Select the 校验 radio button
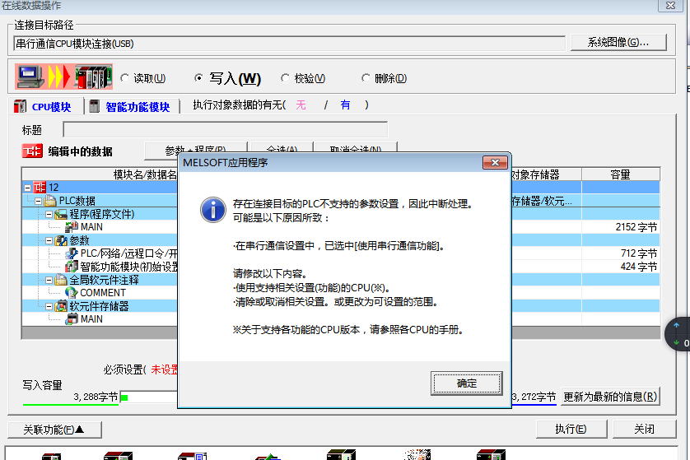The height and width of the screenshot is (460, 690). coord(286,78)
